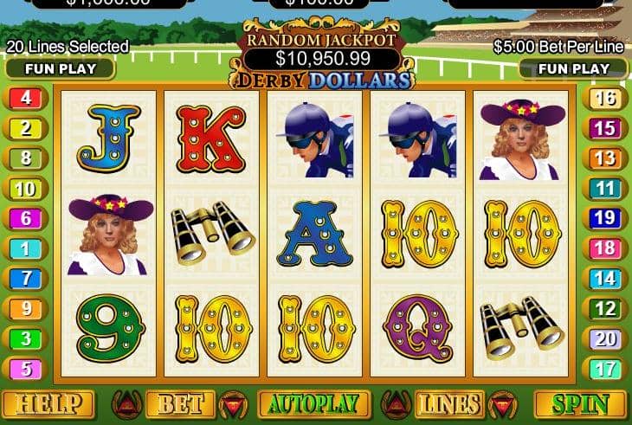Select payline marker 19
The image size is (632, 425).
pyautogui.click(x=605, y=218)
